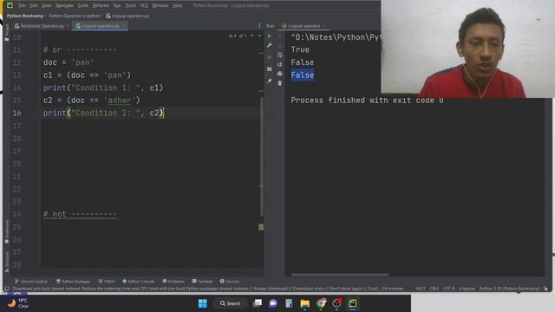Viewport: 555px width, 312px height.
Task: Click the read-only lock icon in status bar
Action: click(545, 289)
